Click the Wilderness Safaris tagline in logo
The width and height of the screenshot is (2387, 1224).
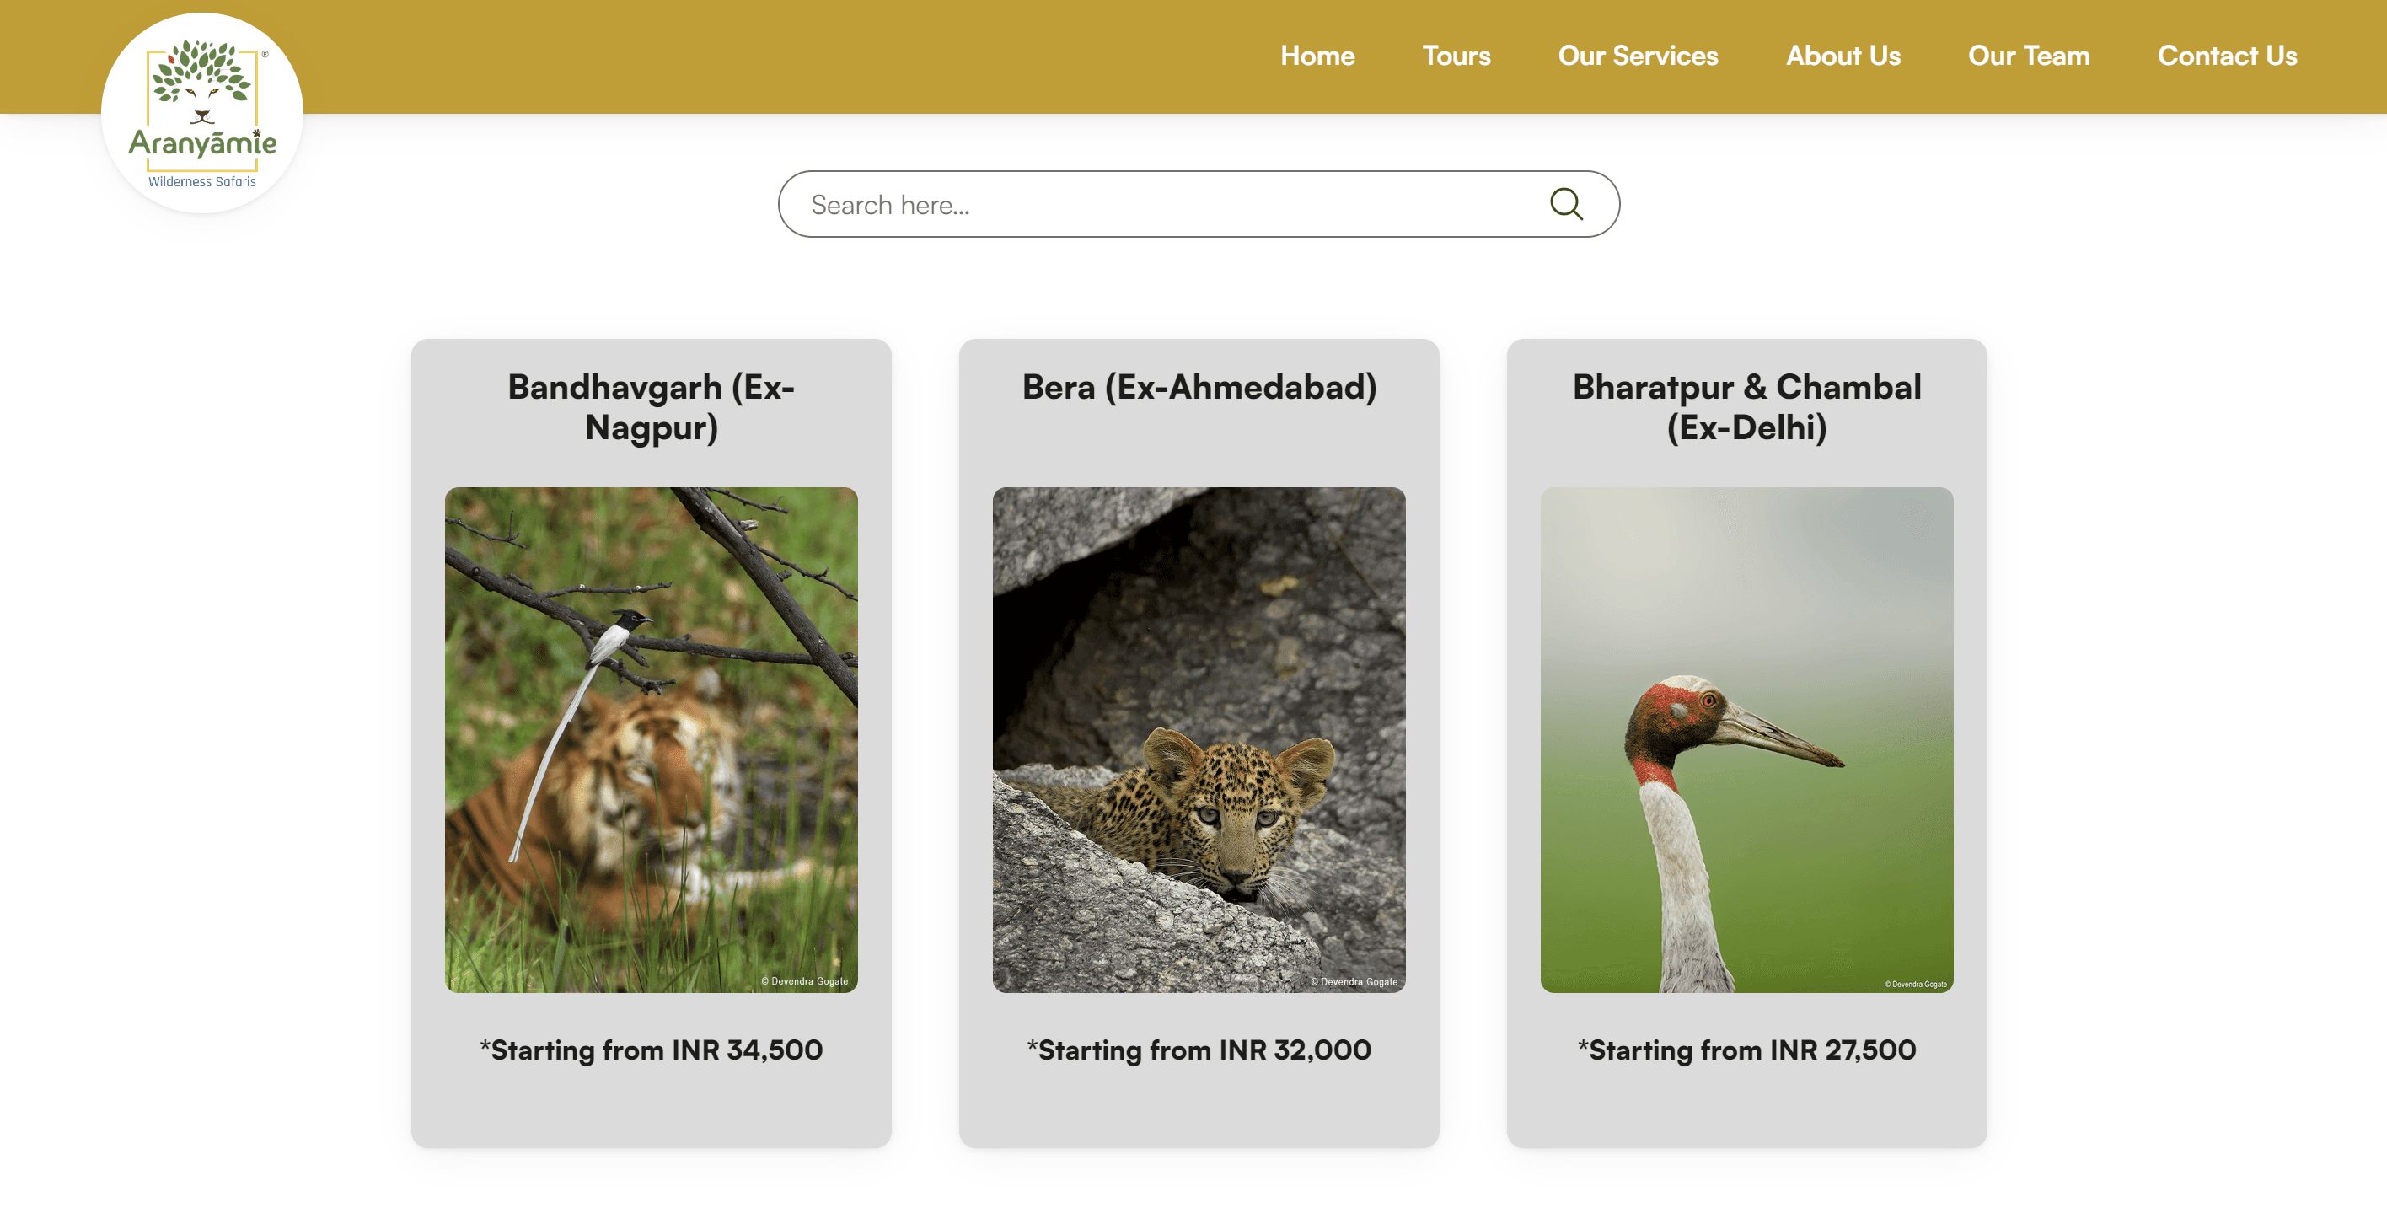(x=202, y=181)
